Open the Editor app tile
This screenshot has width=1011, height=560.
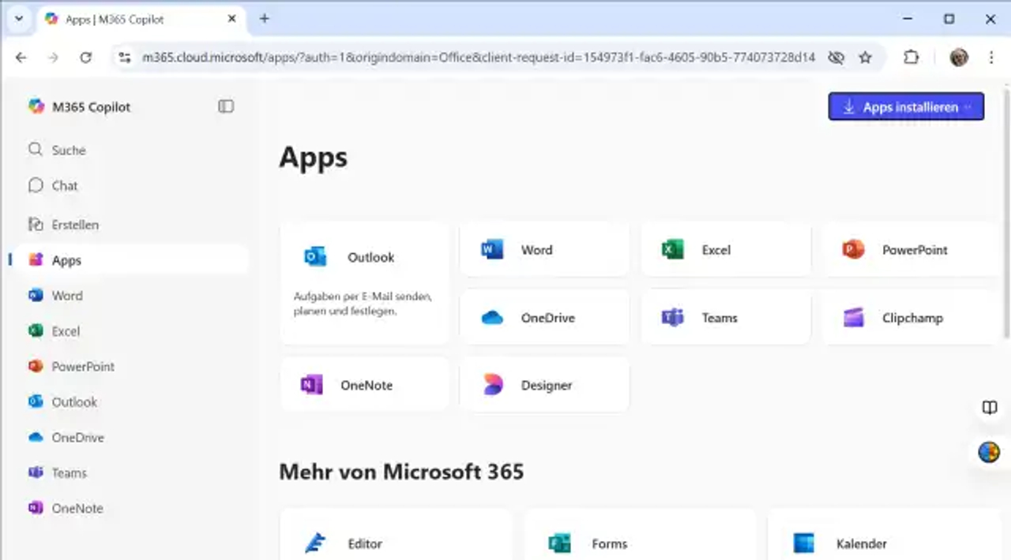(396, 536)
